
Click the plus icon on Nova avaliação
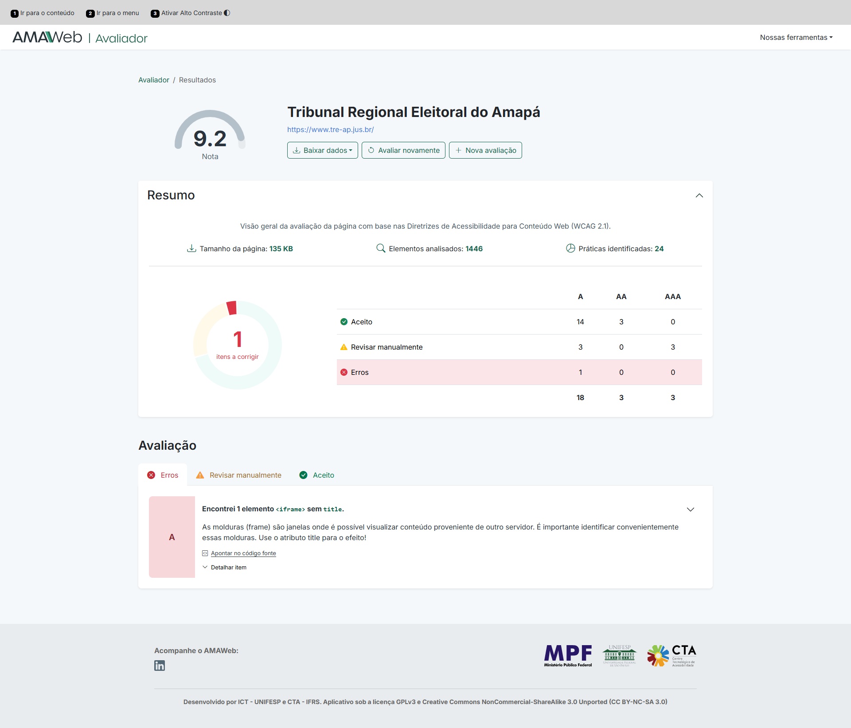pyautogui.click(x=458, y=150)
